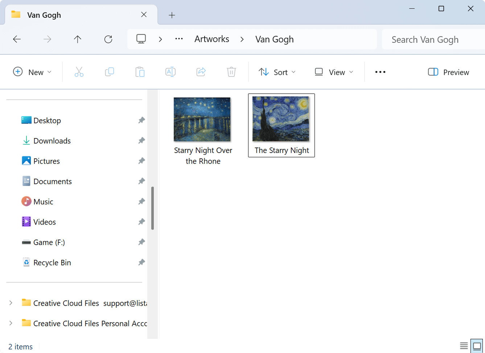
Task: Open Pictures in the sidebar
Action: coord(47,161)
